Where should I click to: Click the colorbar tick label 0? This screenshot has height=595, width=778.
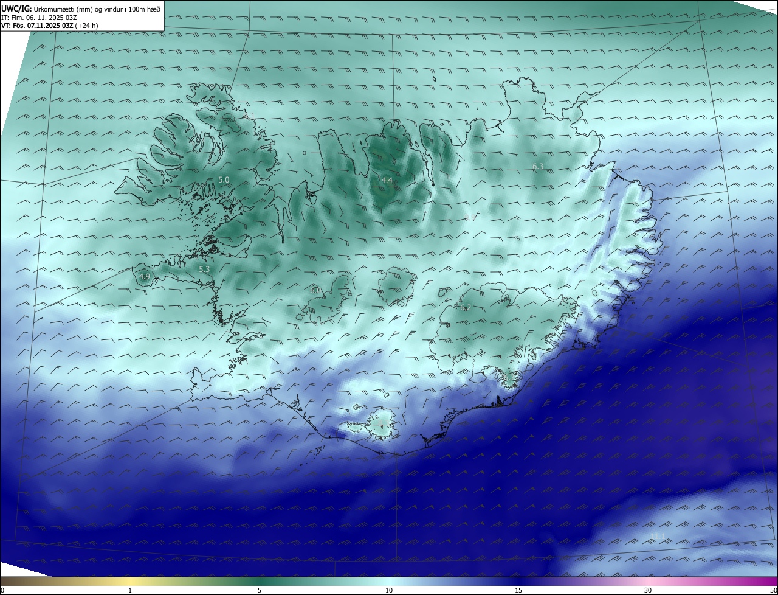pos(2,590)
